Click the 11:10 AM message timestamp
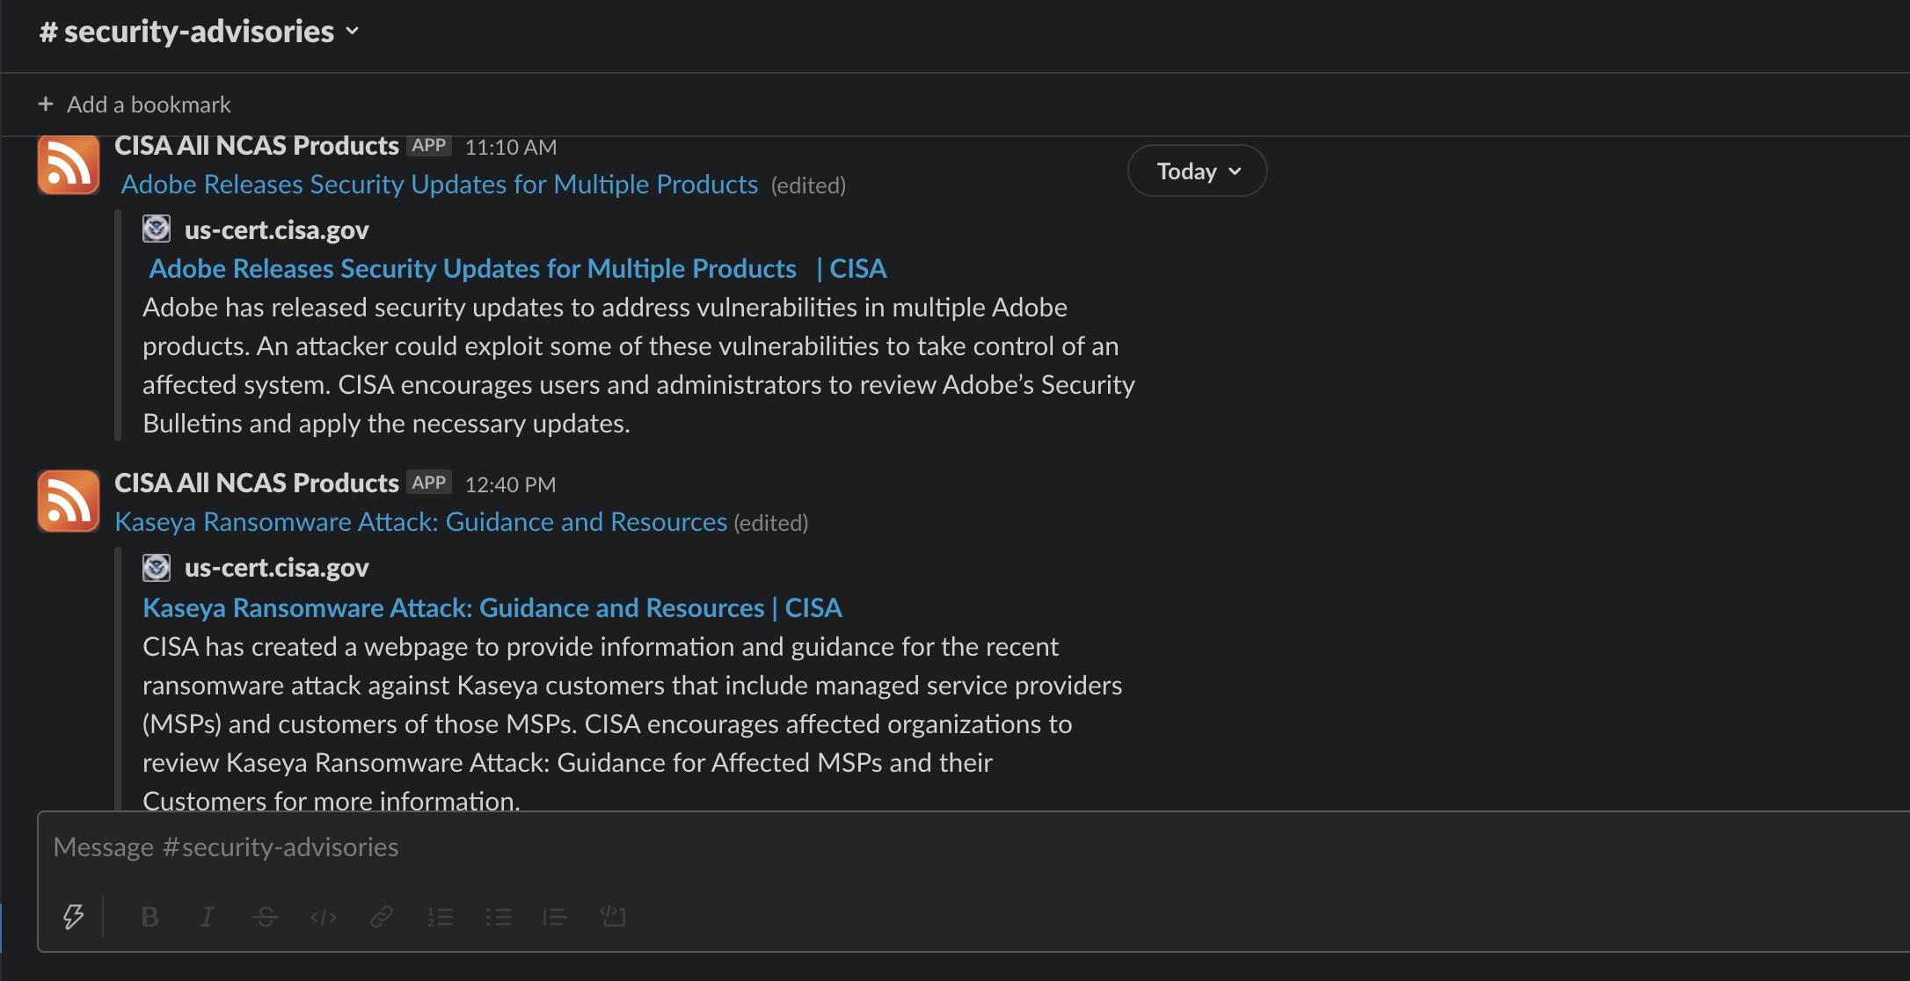Viewport: 1910px width, 981px height. 510,147
